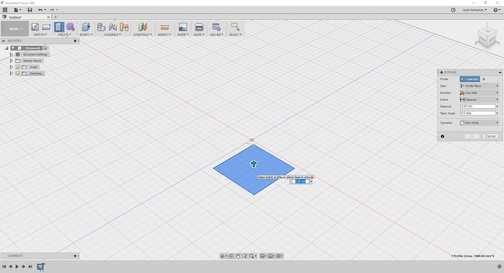
Task: Click the info icon in Extrude dialog
Action: (x=443, y=136)
